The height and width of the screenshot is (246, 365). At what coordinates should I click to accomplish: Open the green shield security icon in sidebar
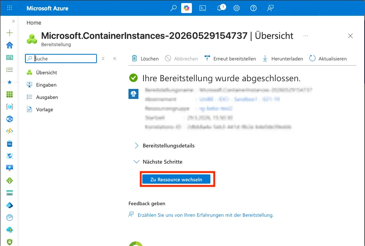tap(10, 242)
